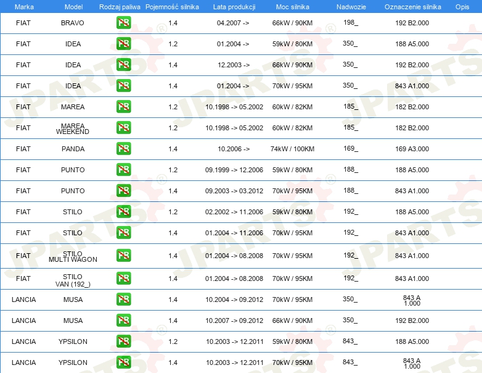The image size is (482, 373).
Task: Click production years 09.1999 -> 12.2006
Action: pyautogui.click(x=234, y=170)
